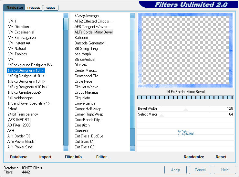The width and height of the screenshot is (239, 177).
Task: Open Filter Info...
Action: [x=75, y=157]
